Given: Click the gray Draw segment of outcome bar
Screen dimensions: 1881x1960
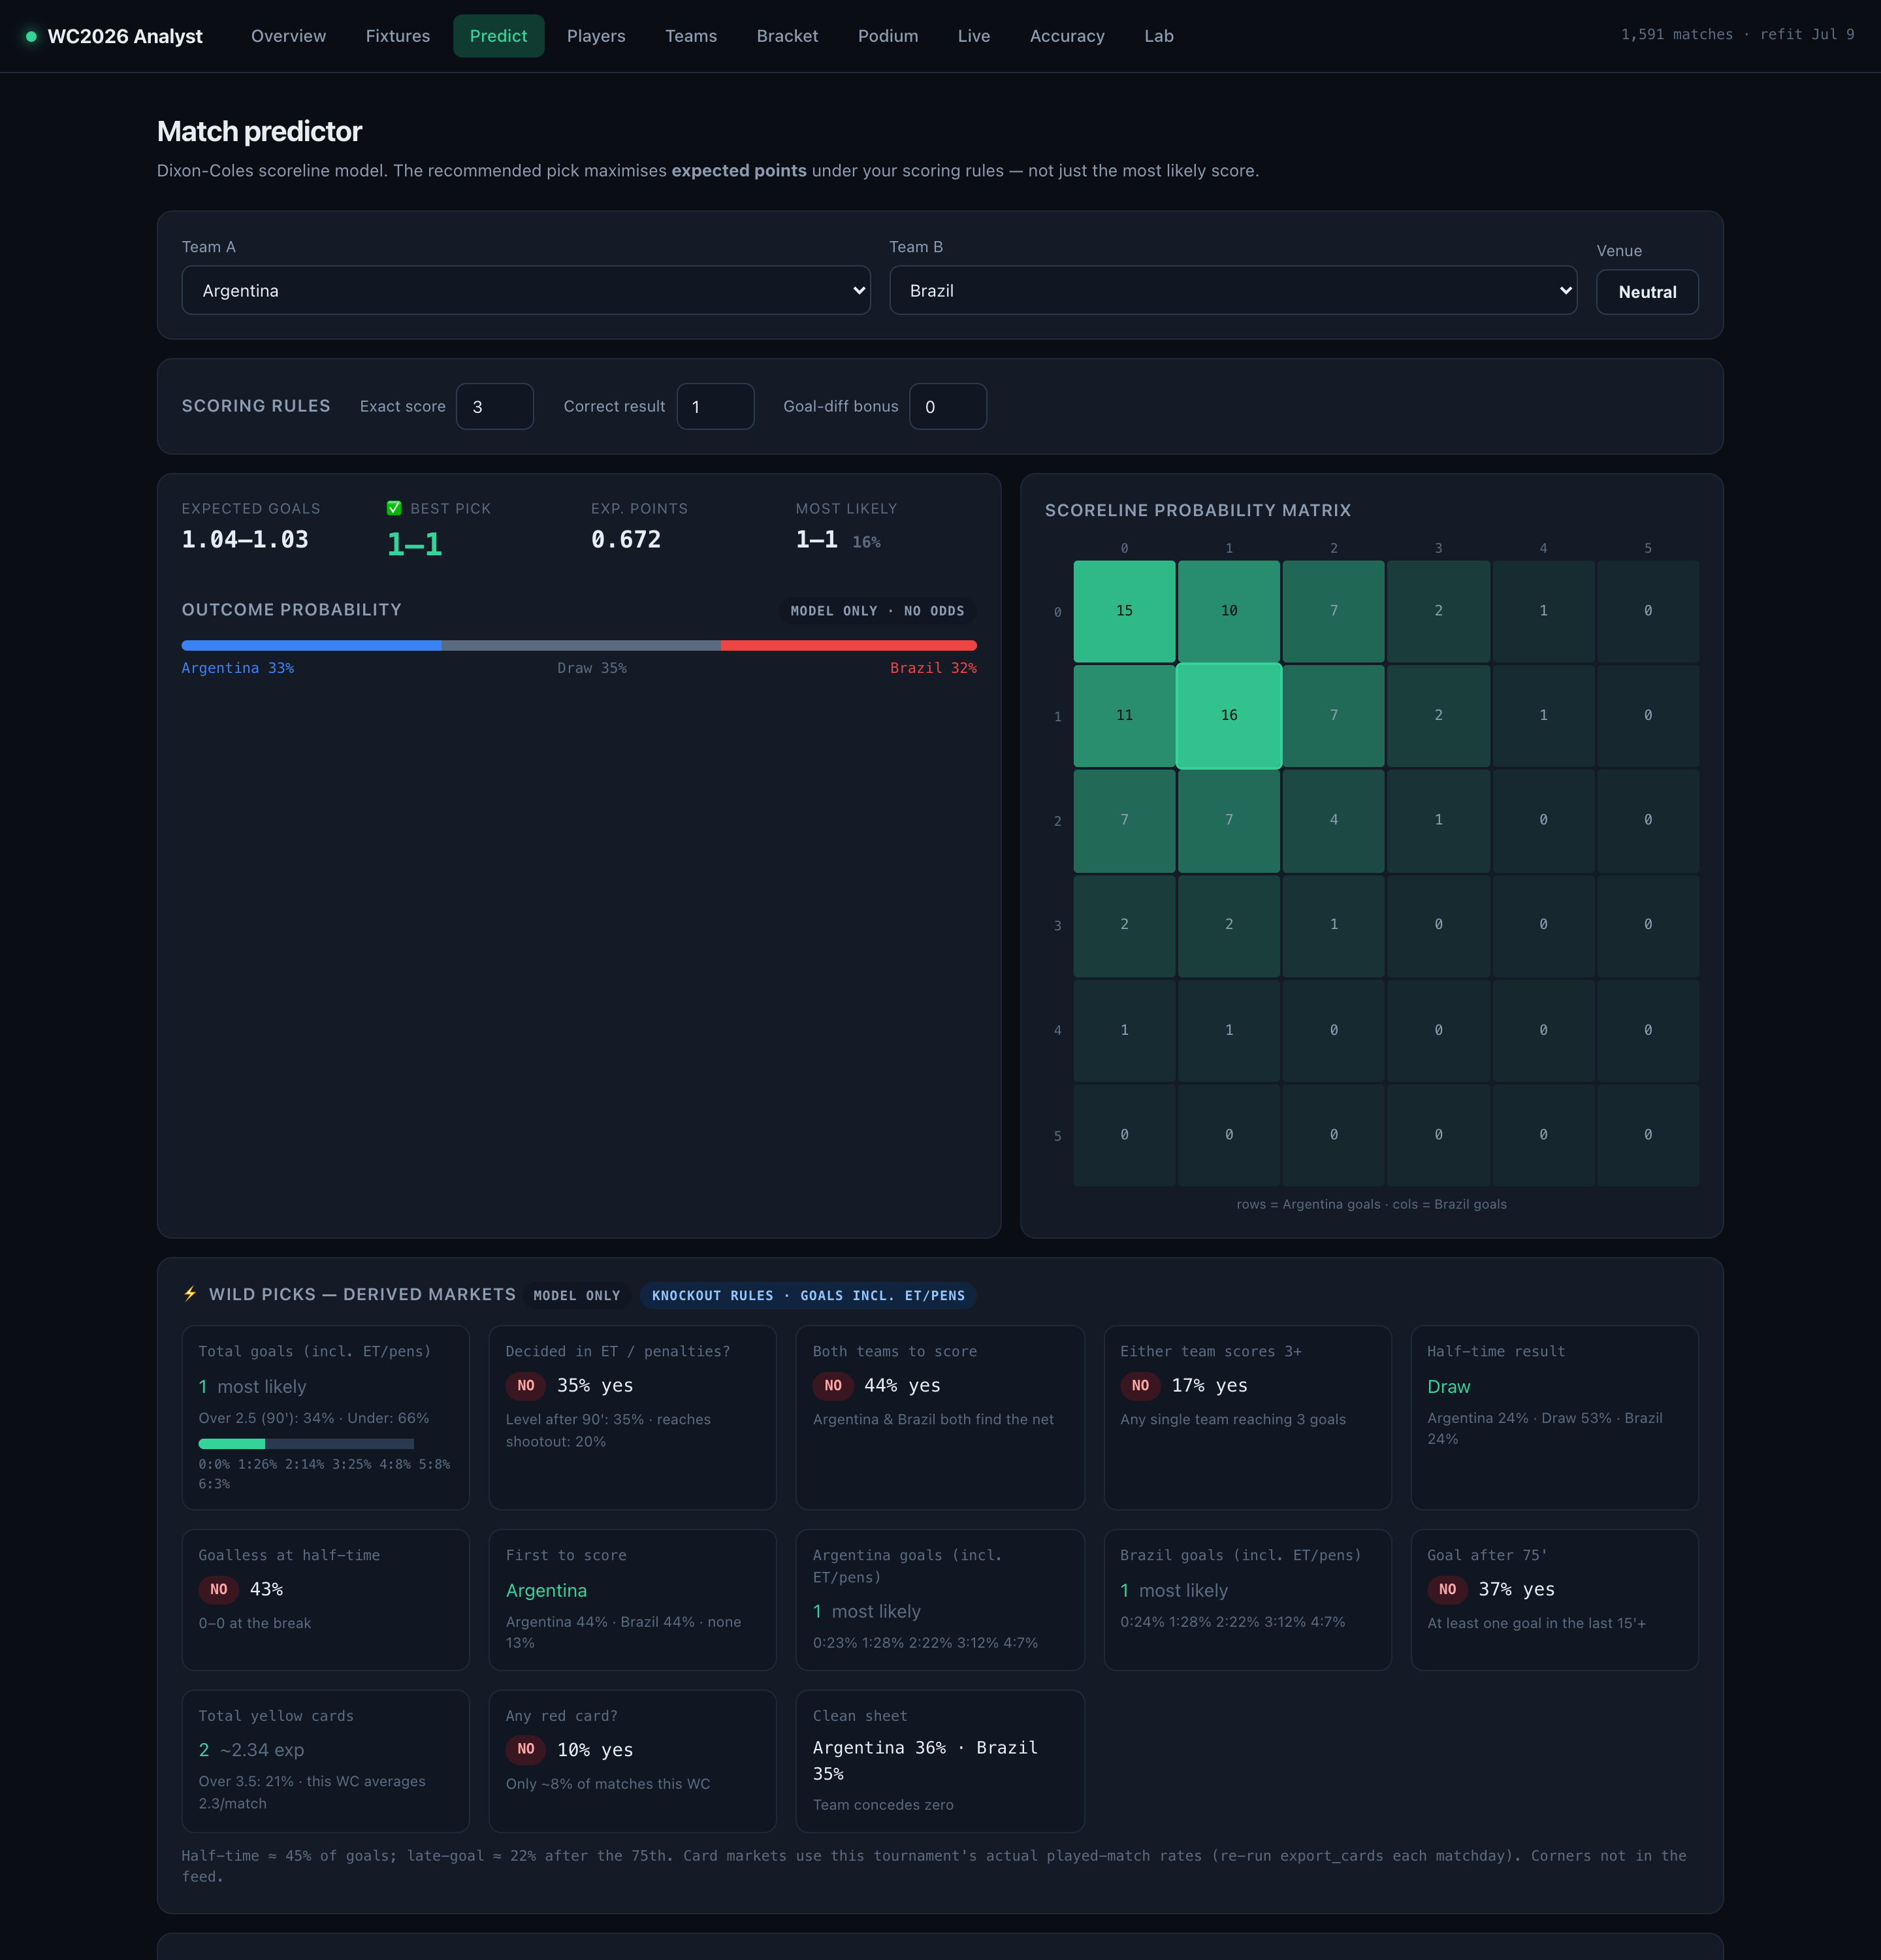Looking at the screenshot, I should tap(581, 645).
